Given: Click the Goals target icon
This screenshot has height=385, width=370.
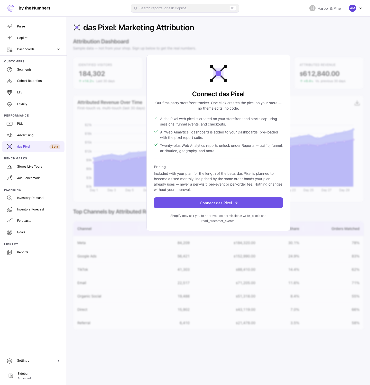Looking at the screenshot, I should click(x=10, y=232).
